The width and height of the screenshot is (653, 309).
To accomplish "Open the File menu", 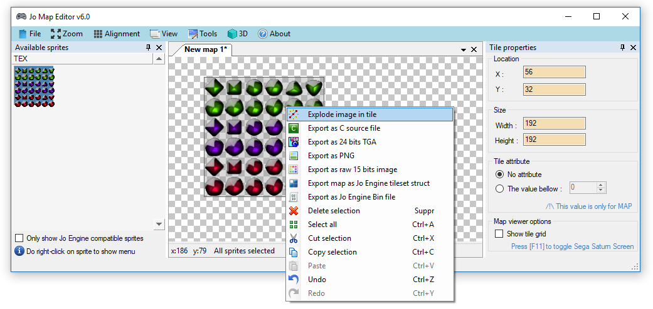I will (x=30, y=34).
